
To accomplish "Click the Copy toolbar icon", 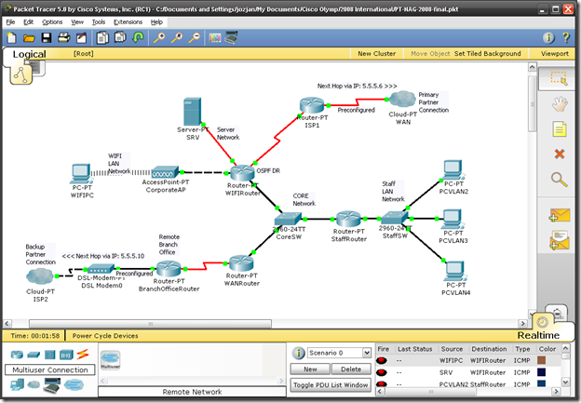I will click(102, 37).
